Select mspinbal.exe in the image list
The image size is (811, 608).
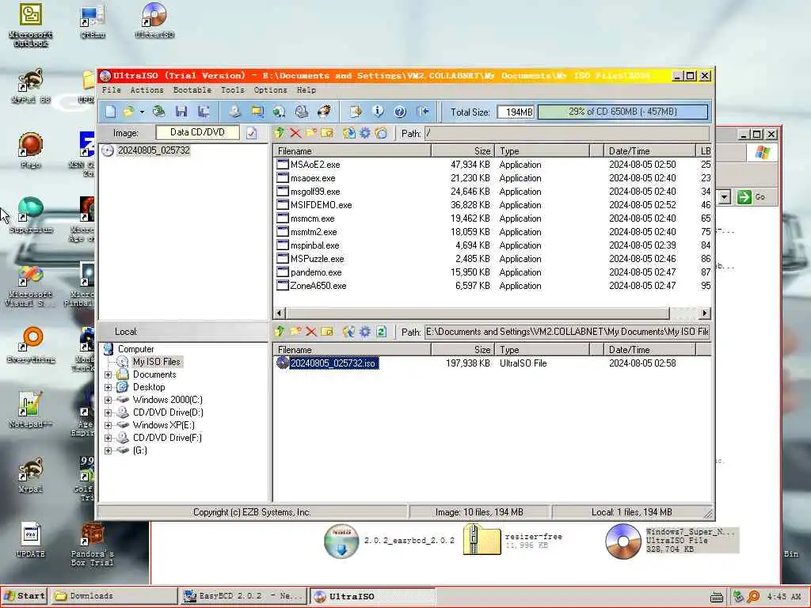tap(314, 245)
